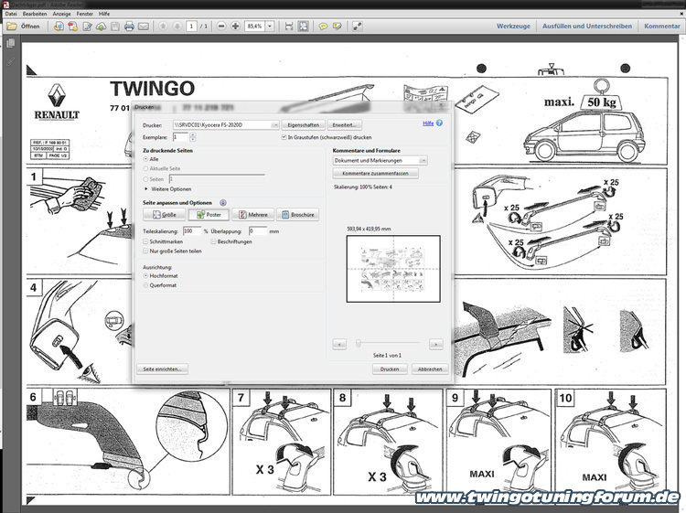The width and height of the screenshot is (686, 513).
Task: Enable the Schnittmarken checkbox
Action: tap(145, 241)
